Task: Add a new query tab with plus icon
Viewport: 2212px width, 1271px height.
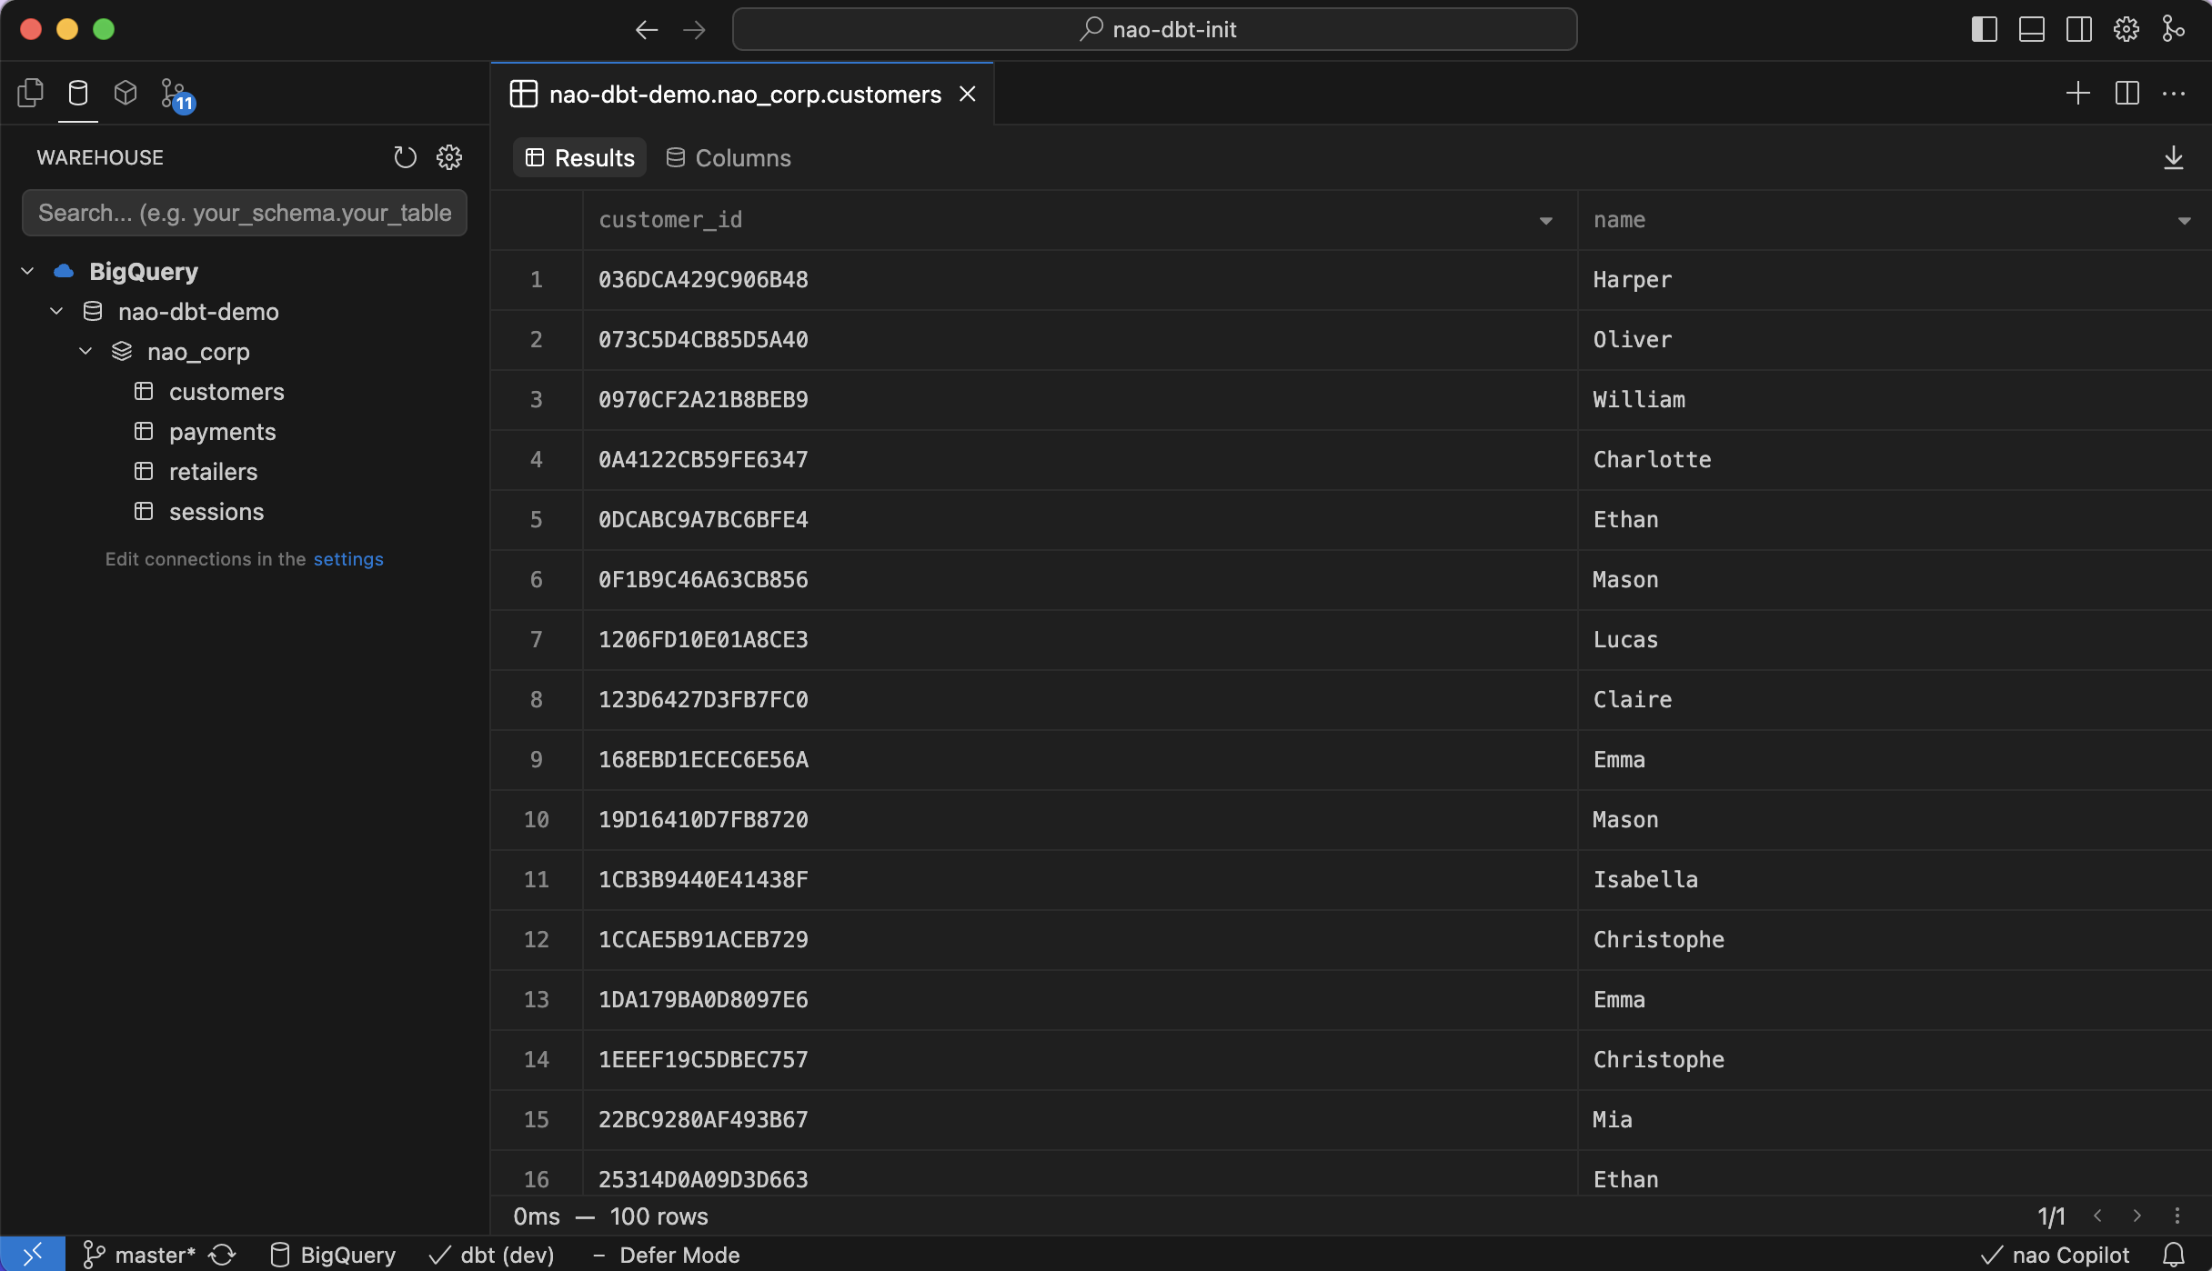Action: point(2078,94)
